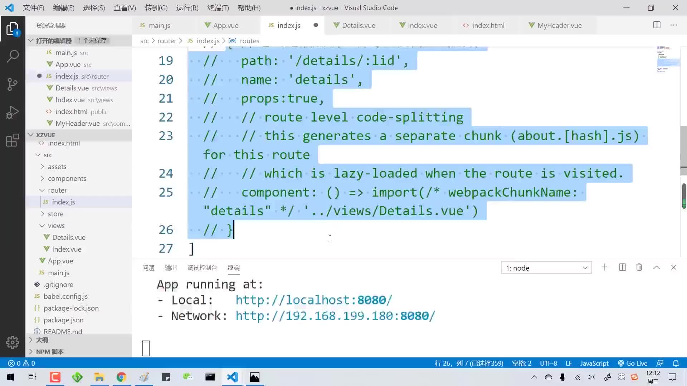Open Chrome from the taskbar
The width and height of the screenshot is (687, 386).
point(121,377)
